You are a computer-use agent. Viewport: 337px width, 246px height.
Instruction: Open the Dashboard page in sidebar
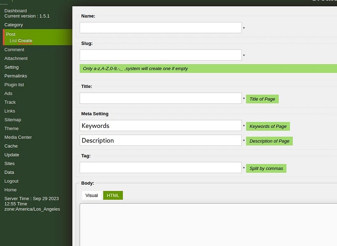pos(16,11)
